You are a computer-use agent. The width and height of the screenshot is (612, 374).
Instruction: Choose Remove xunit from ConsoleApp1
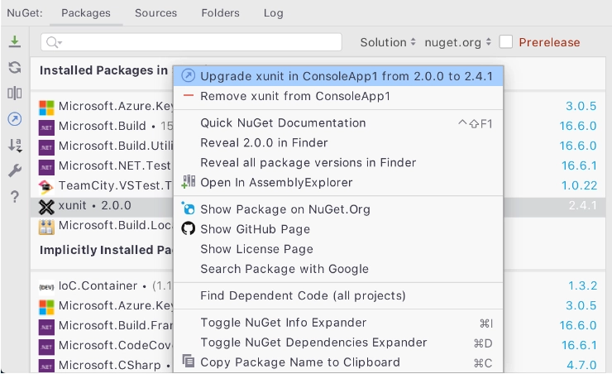click(338, 96)
